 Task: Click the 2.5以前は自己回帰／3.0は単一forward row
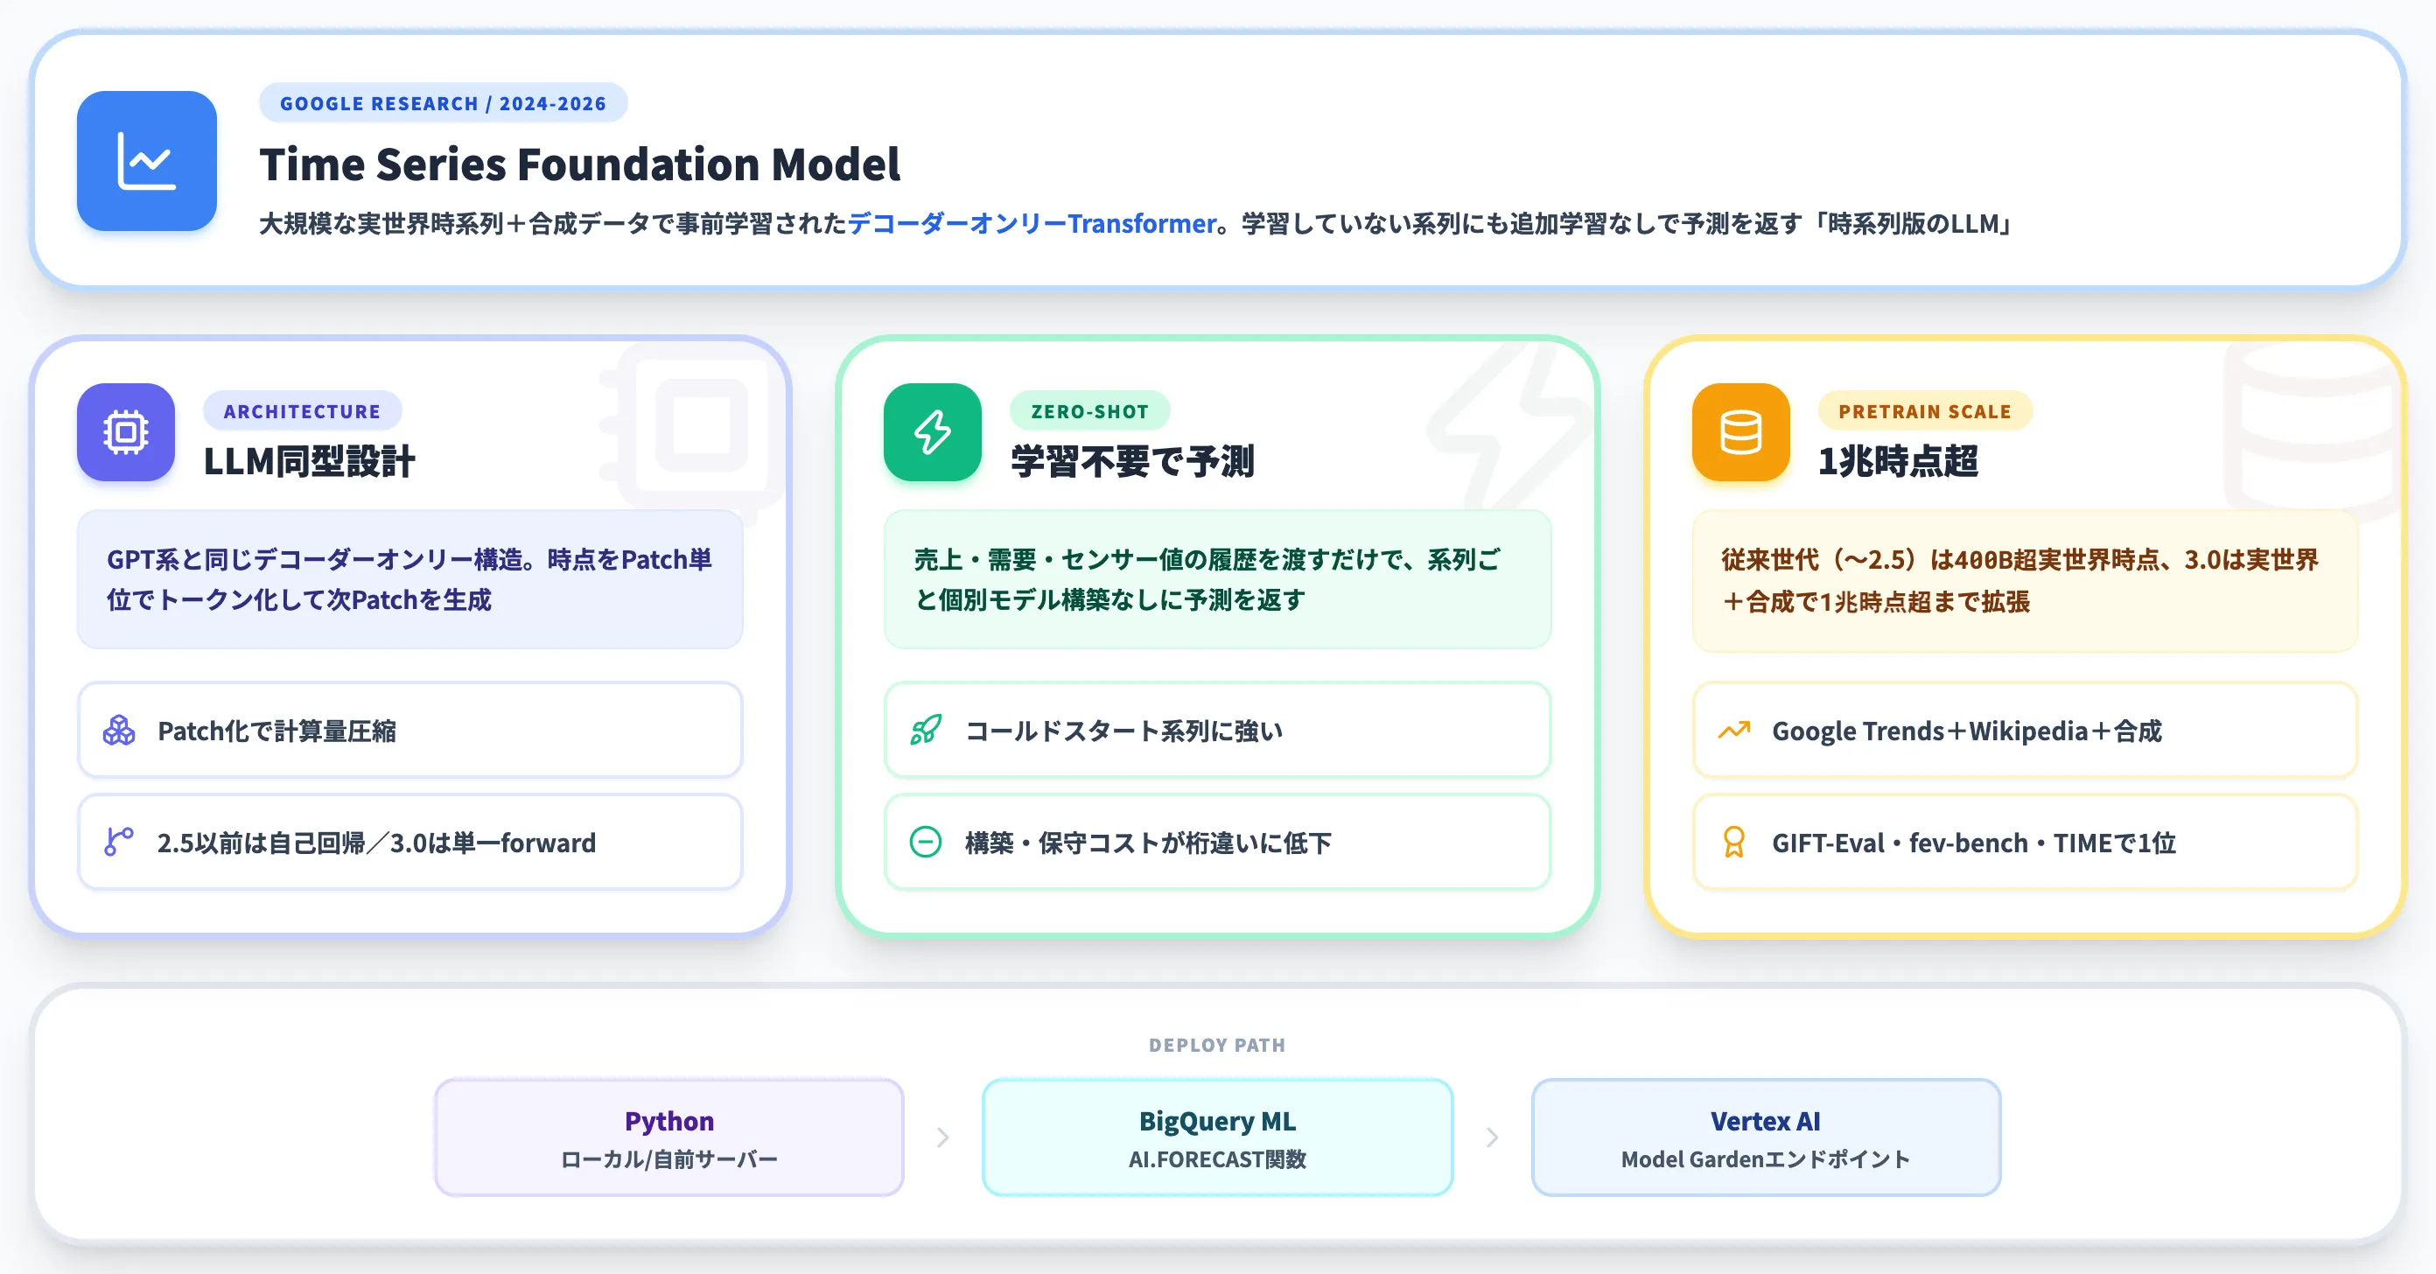[409, 842]
